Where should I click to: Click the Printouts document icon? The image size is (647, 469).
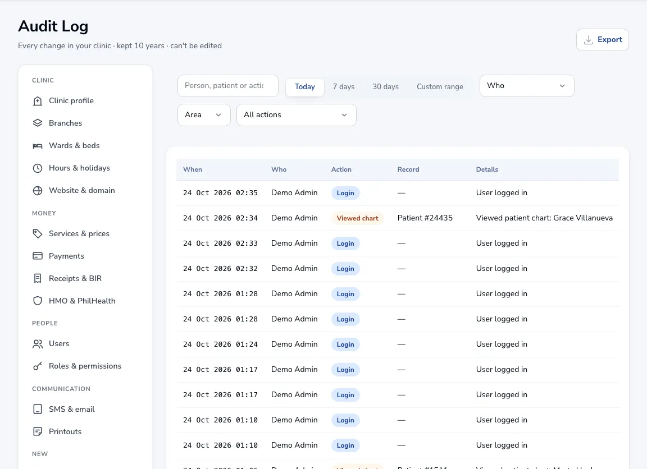(38, 431)
